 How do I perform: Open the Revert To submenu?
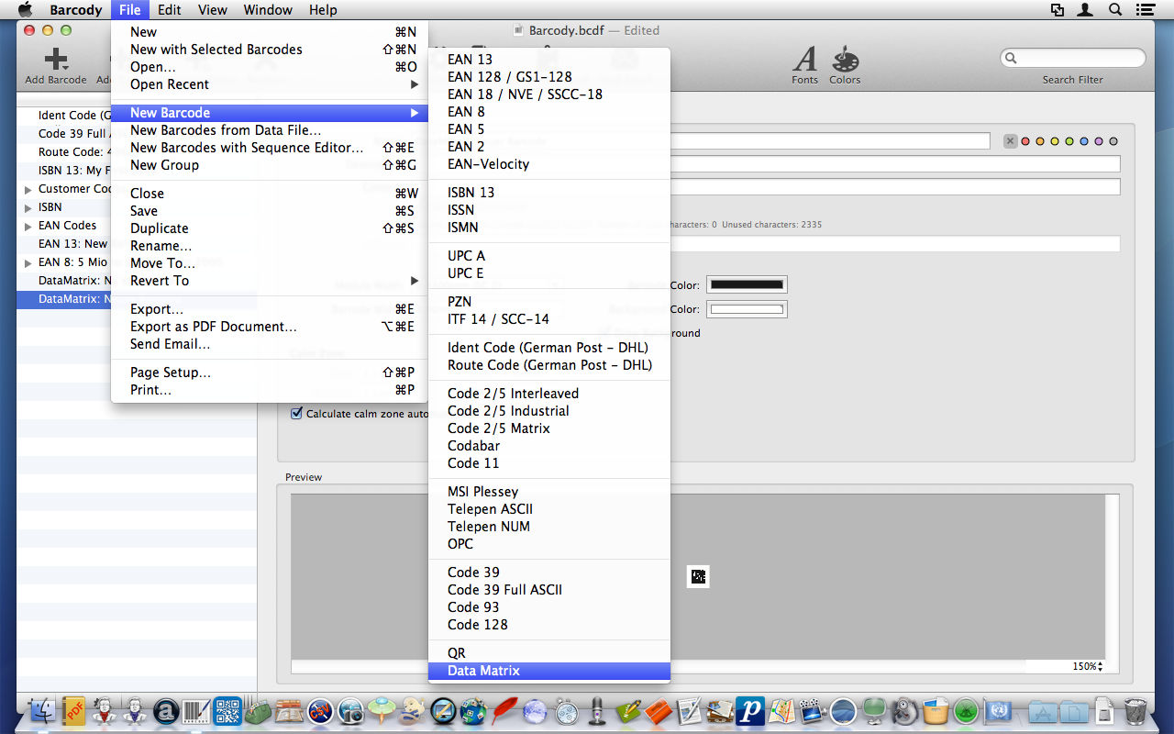269,281
